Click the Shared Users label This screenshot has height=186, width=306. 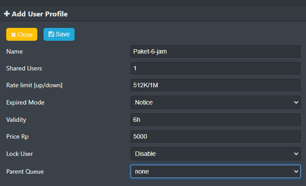(x=24, y=68)
